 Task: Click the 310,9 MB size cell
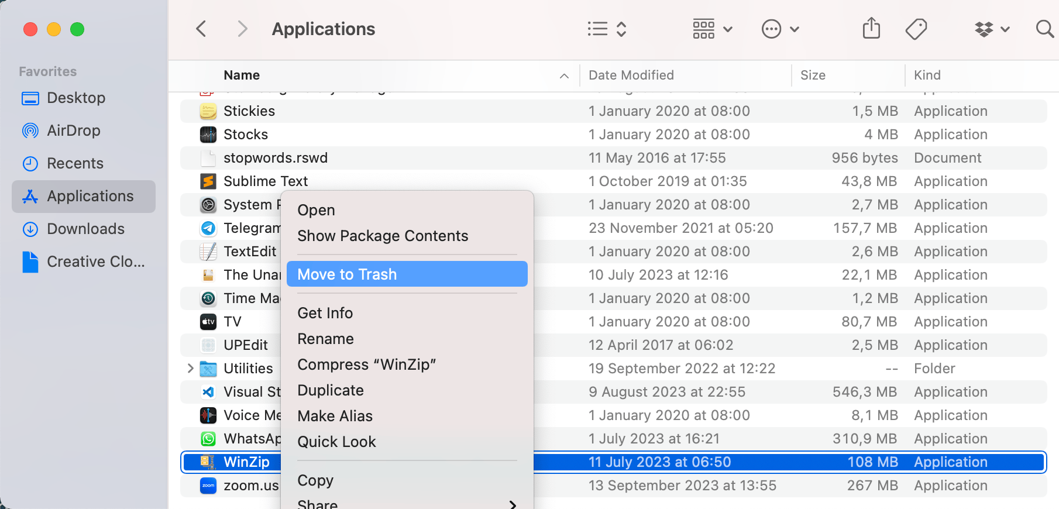[x=865, y=439]
